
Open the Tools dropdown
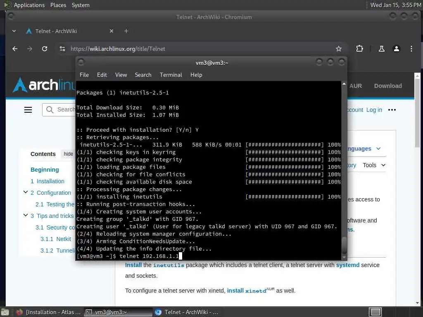pyautogui.click(x=374, y=165)
